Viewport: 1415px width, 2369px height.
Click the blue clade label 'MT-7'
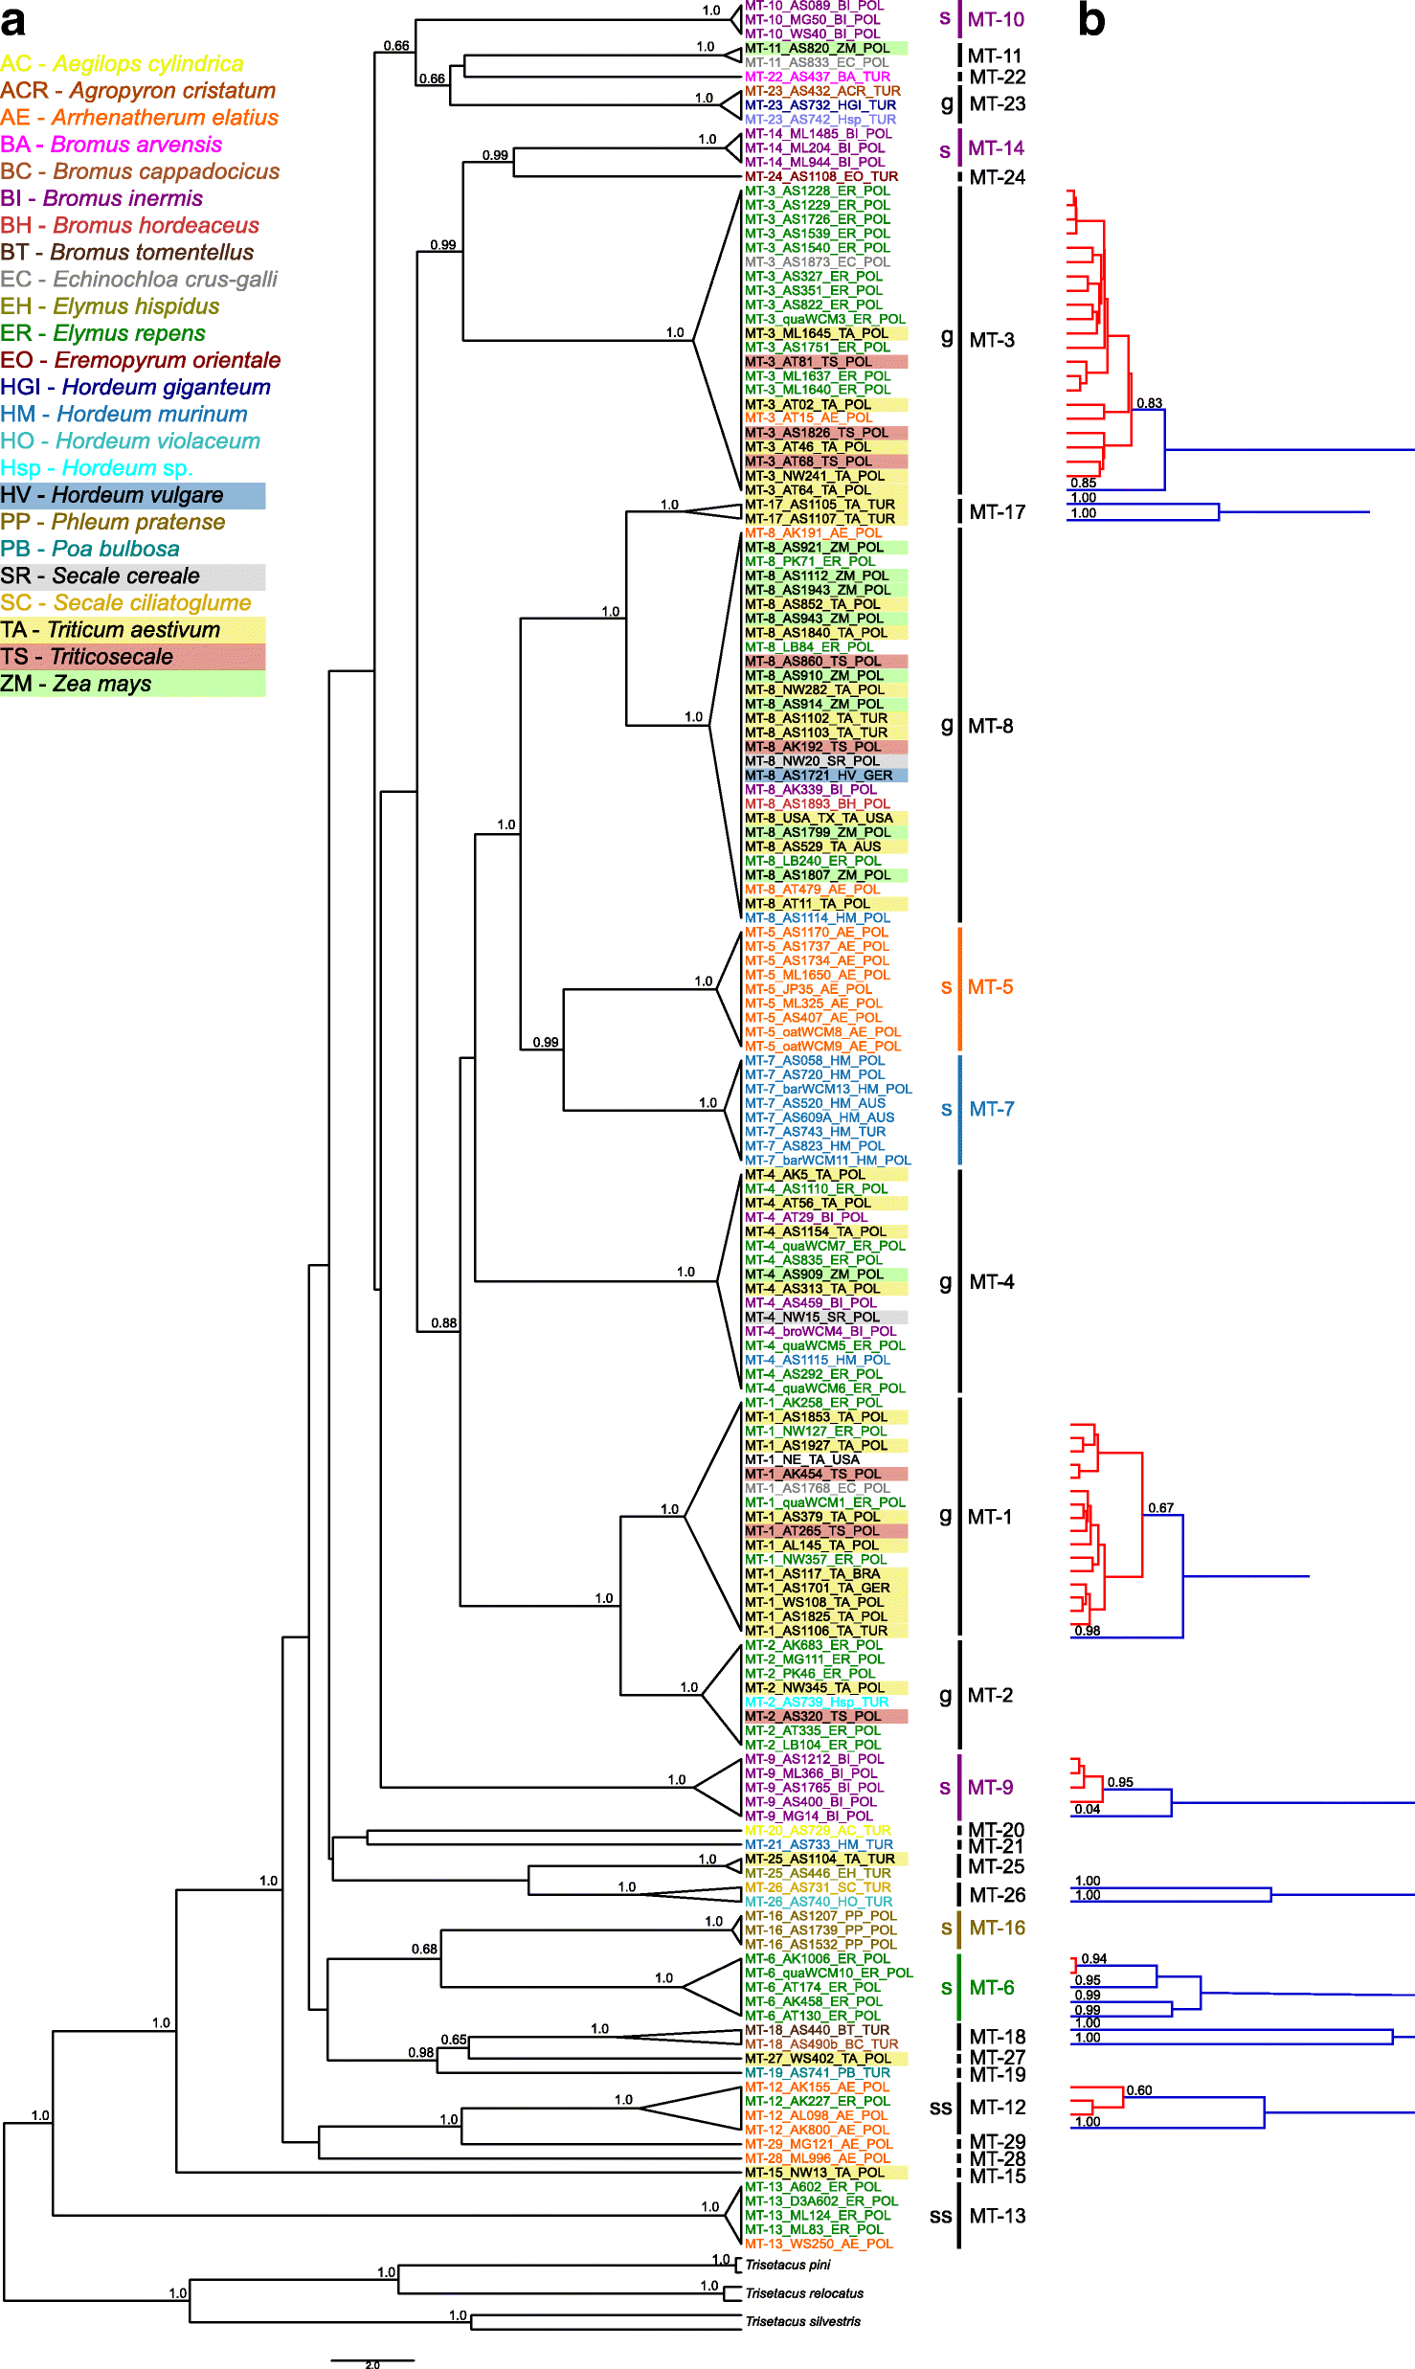click(992, 1109)
